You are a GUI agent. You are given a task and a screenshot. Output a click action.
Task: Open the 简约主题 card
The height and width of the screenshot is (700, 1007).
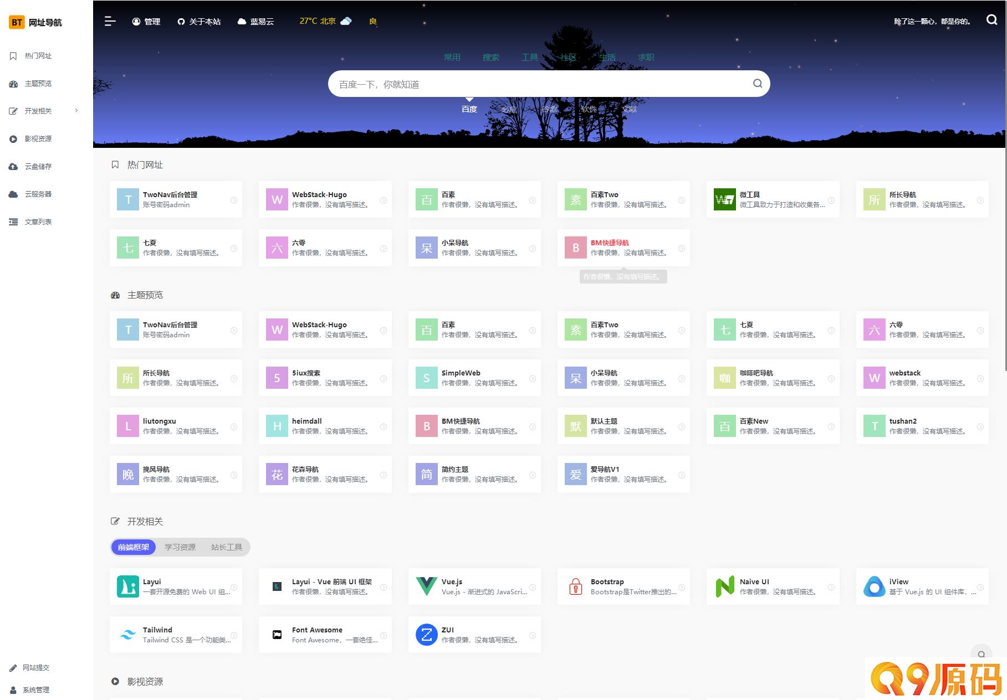[474, 474]
